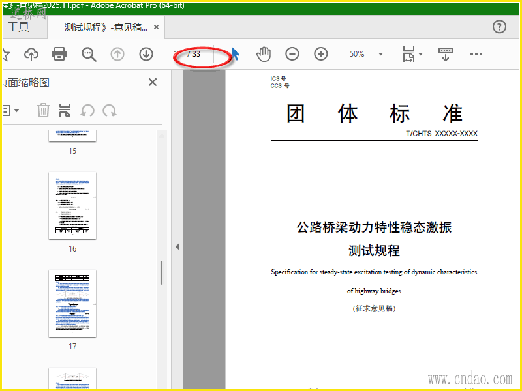Image resolution: width=522 pixels, height=391 pixels.
Task: Select page 16 thumbnail
Action: point(72,205)
